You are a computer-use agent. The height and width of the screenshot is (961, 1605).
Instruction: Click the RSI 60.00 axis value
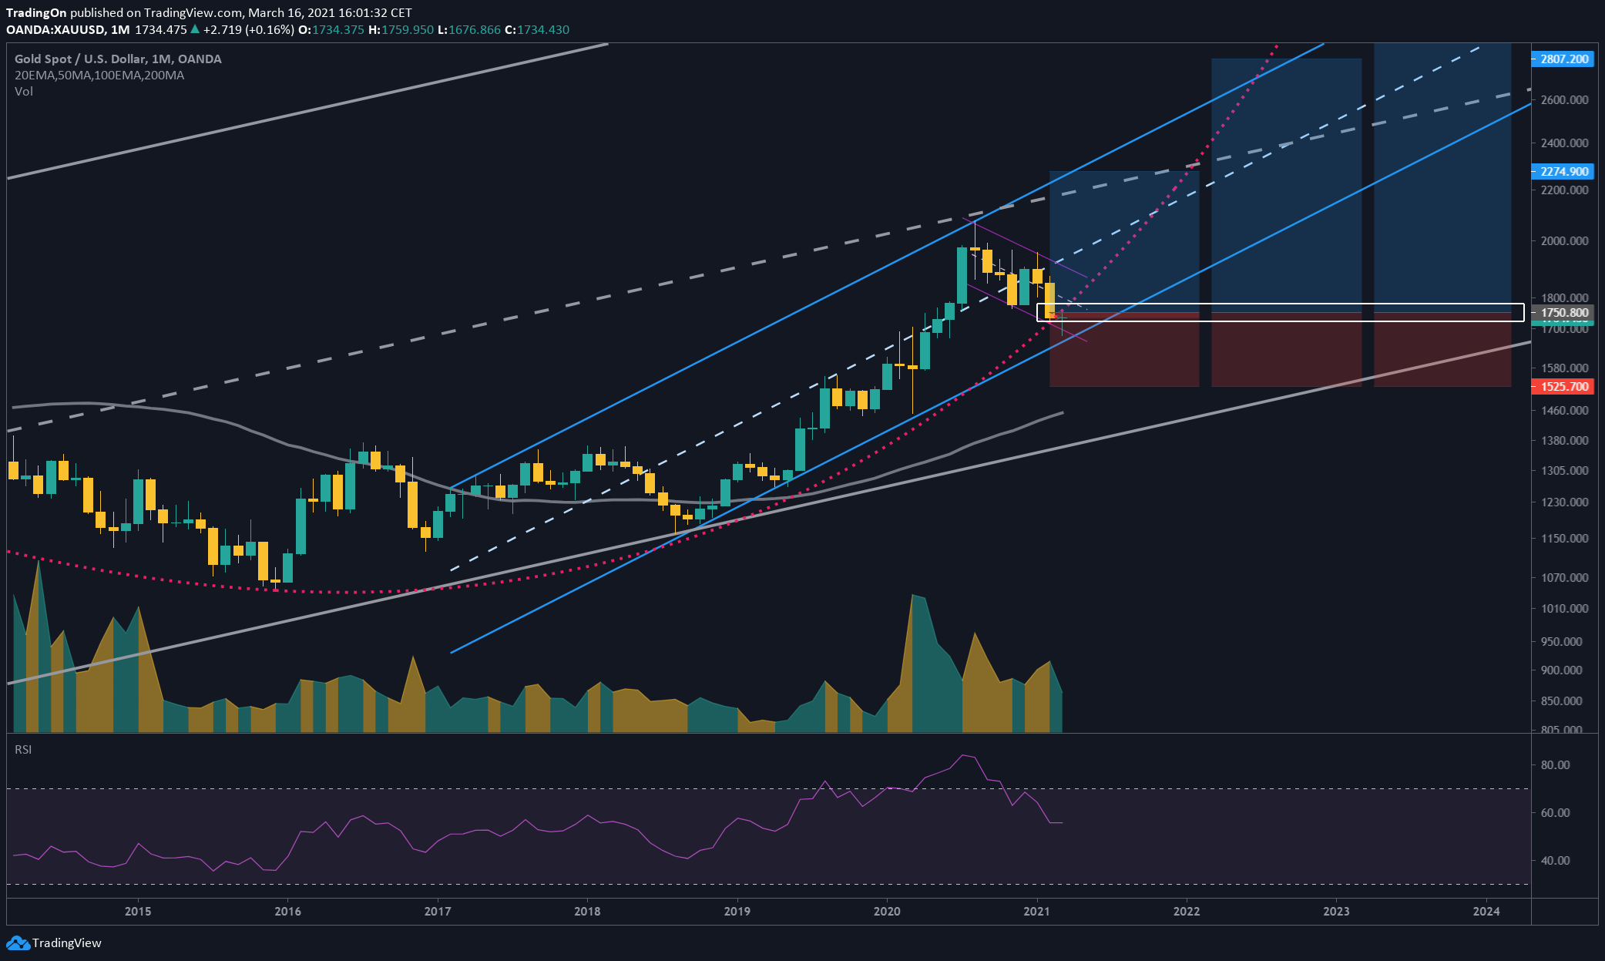pyautogui.click(x=1555, y=812)
